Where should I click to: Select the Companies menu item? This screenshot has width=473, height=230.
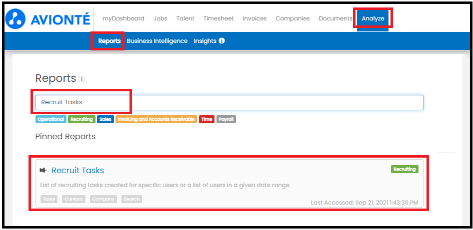(292, 18)
